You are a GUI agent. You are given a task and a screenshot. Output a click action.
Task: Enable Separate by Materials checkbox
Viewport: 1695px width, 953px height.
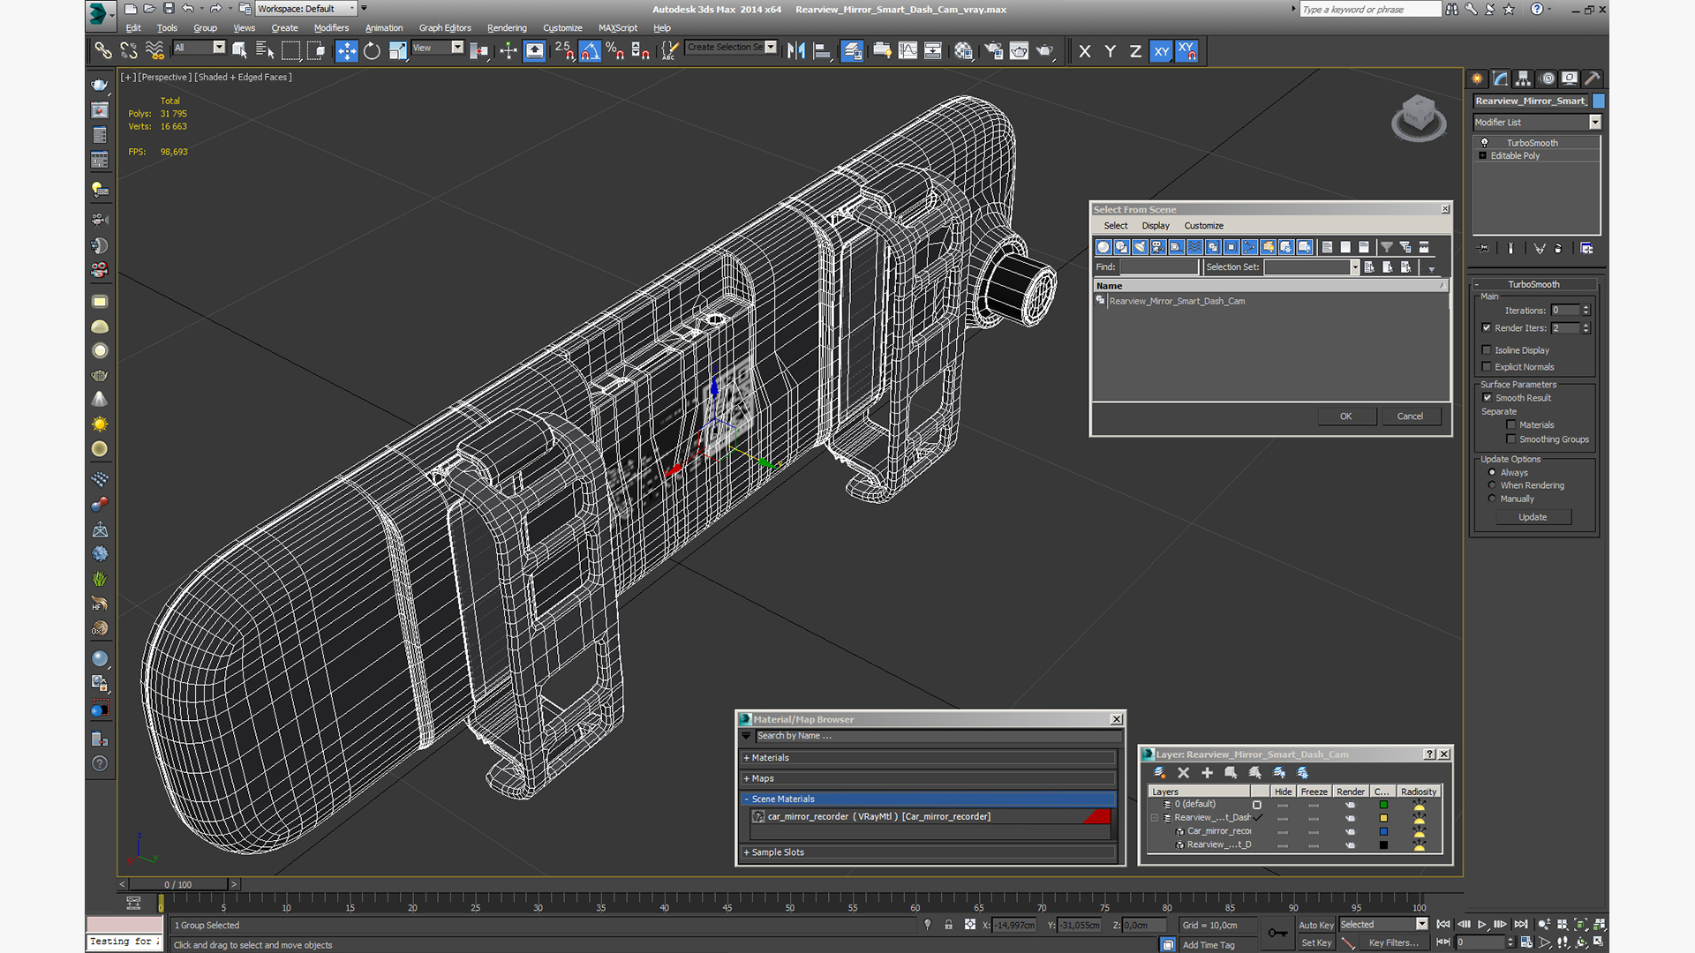[x=1511, y=425]
